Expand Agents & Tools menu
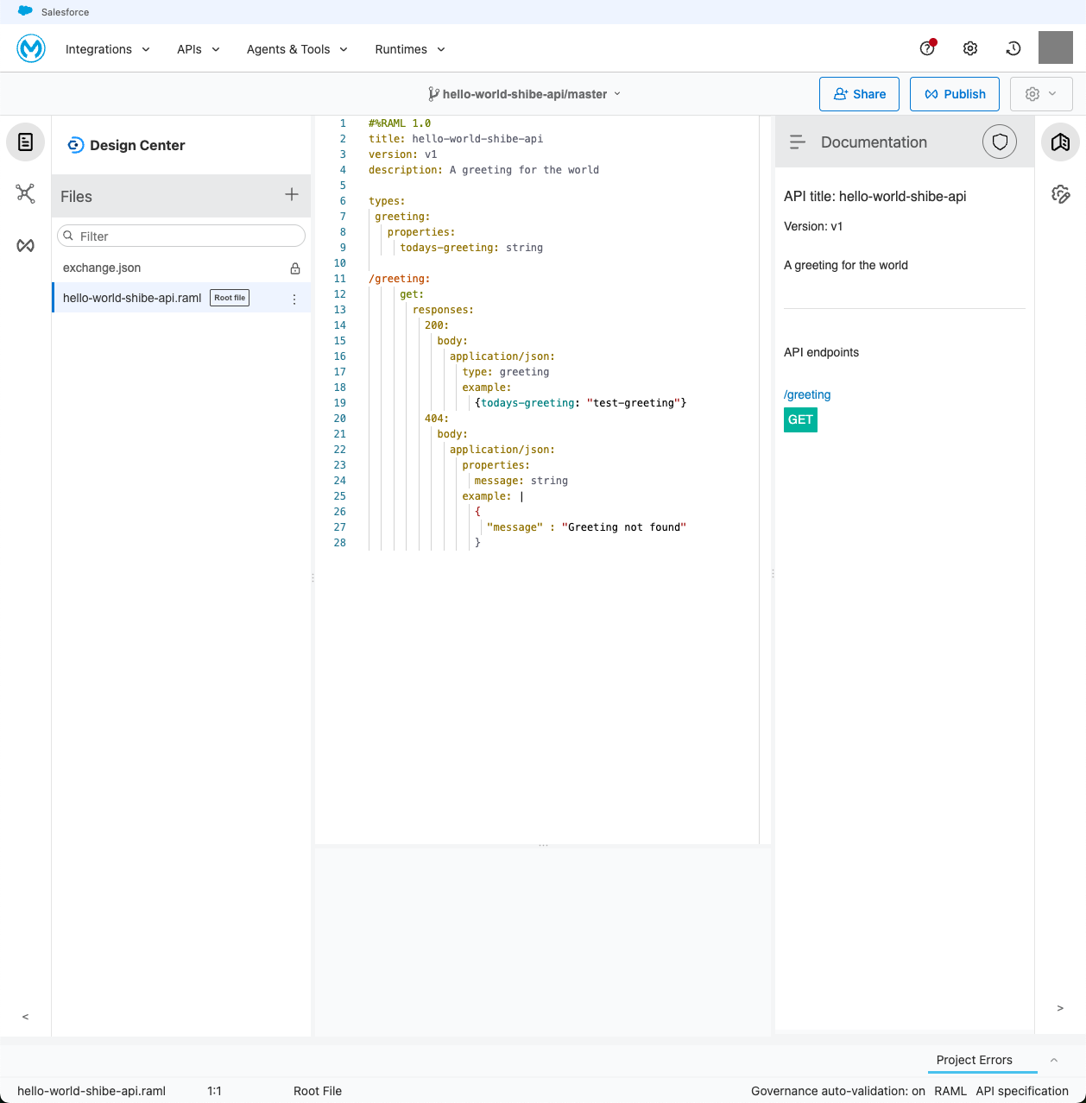This screenshot has height=1103, width=1086. [x=297, y=49]
